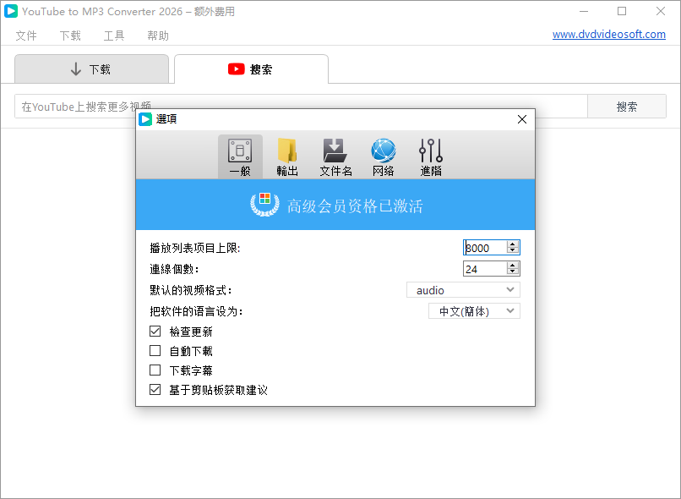Open the 網絡 (Network) settings panel
Image resolution: width=681 pixels, height=499 pixels.
383,156
